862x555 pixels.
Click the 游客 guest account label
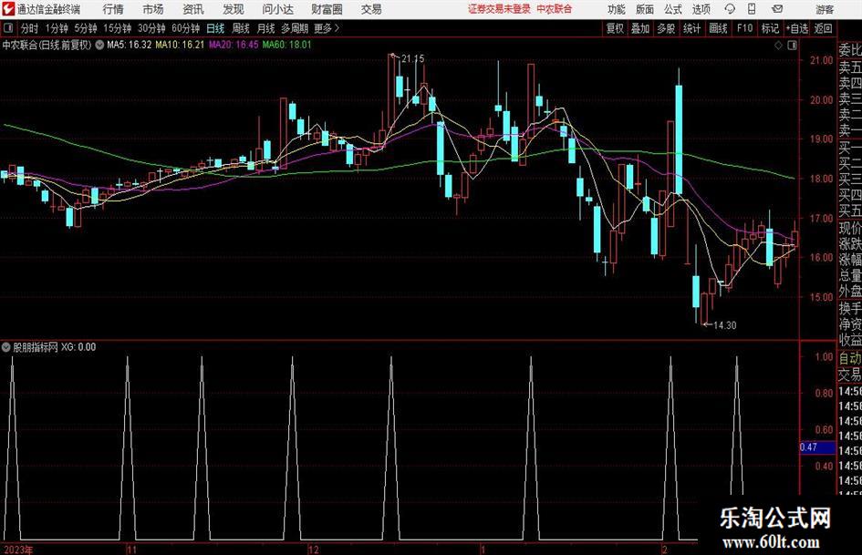click(x=825, y=9)
